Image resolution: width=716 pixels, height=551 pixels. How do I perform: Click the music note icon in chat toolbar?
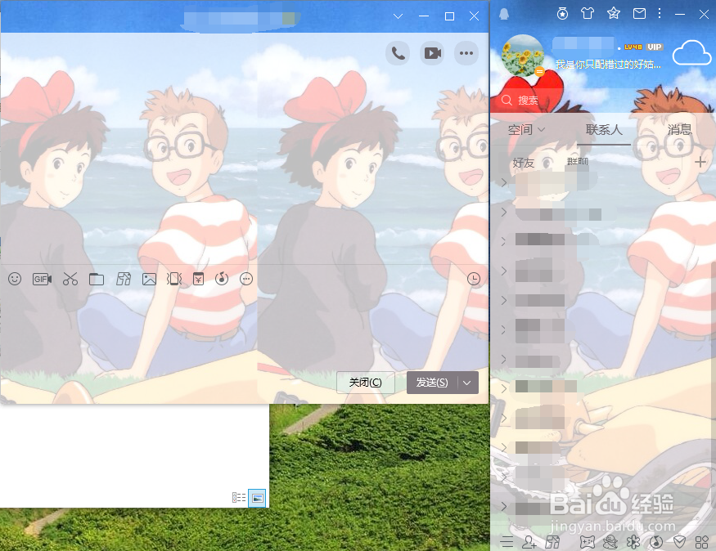pos(222,279)
